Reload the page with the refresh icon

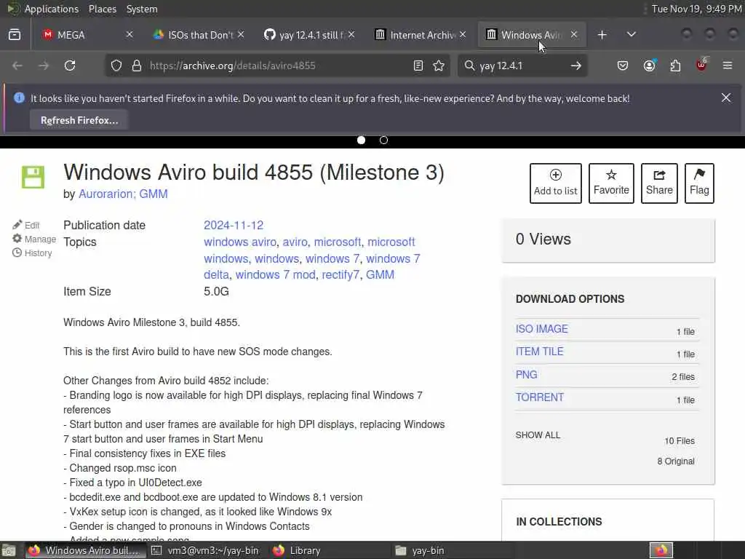point(70,66)
